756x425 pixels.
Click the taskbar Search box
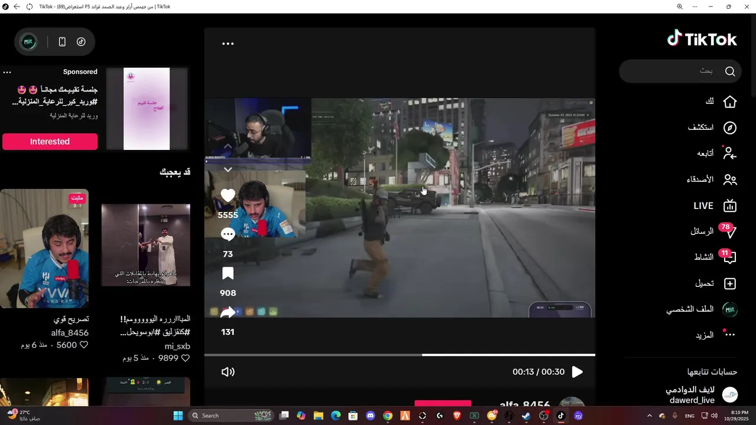232,416
